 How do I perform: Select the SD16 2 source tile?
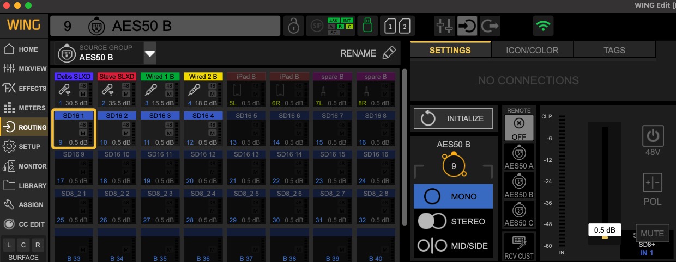[117, 129]
